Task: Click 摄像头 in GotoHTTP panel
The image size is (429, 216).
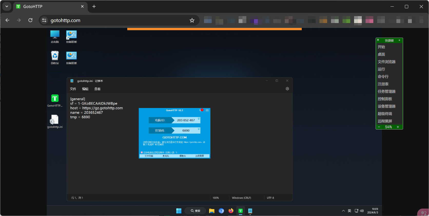Action: [183, 156]
